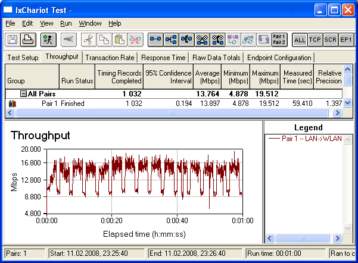Collapse the All Pairs group
The height and width of the screenshot is (263, 358).
23,94
